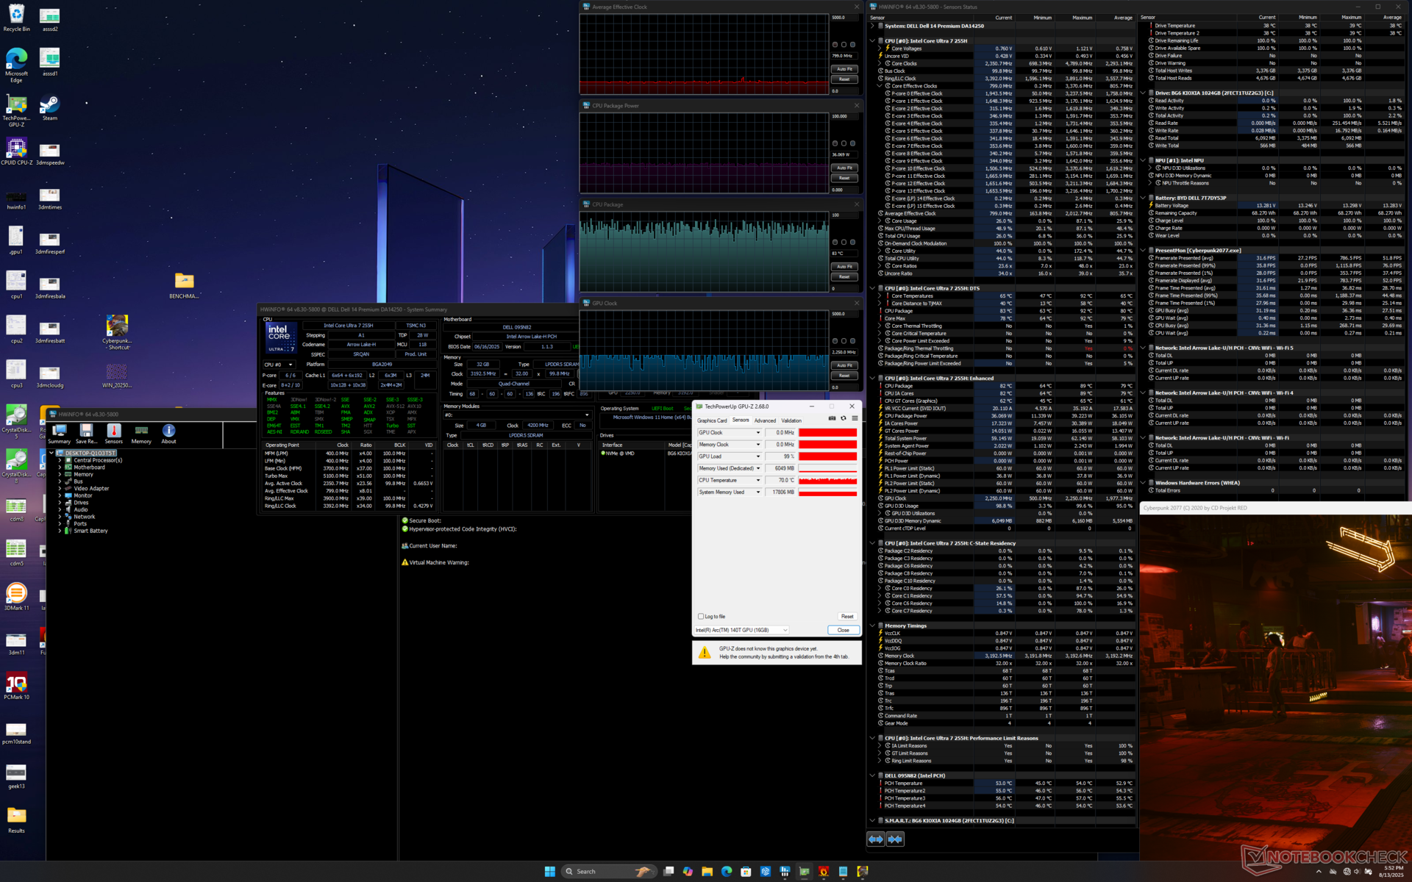Select Memory Modules #0 selector in System Summary
Viewport: 1412px width, 882px height.
click(x=516, y=415)
